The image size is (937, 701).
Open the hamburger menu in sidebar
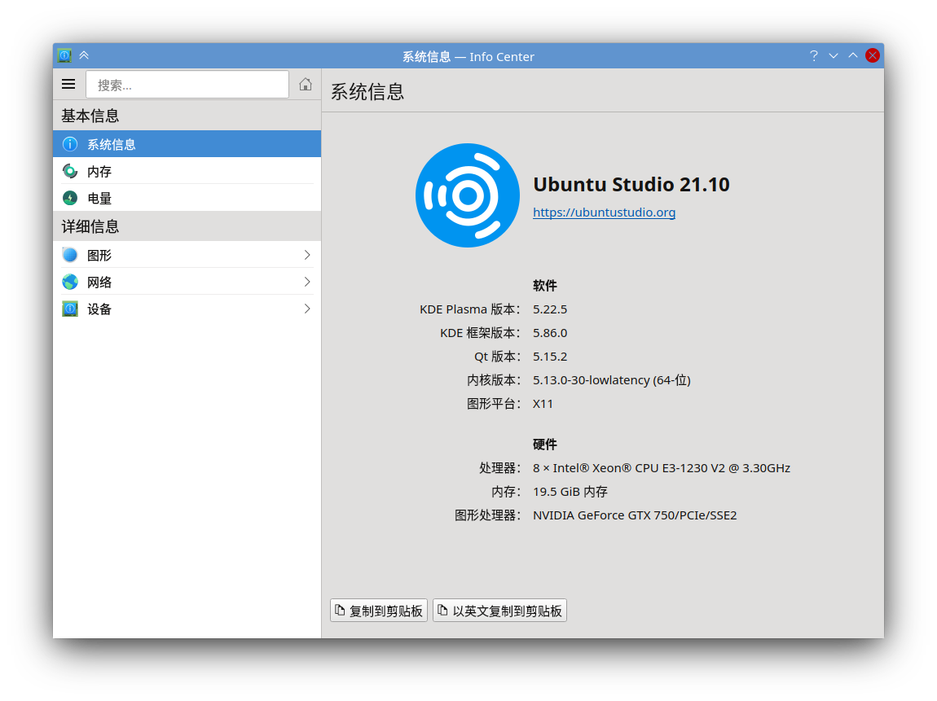click(x=68, y=84)
